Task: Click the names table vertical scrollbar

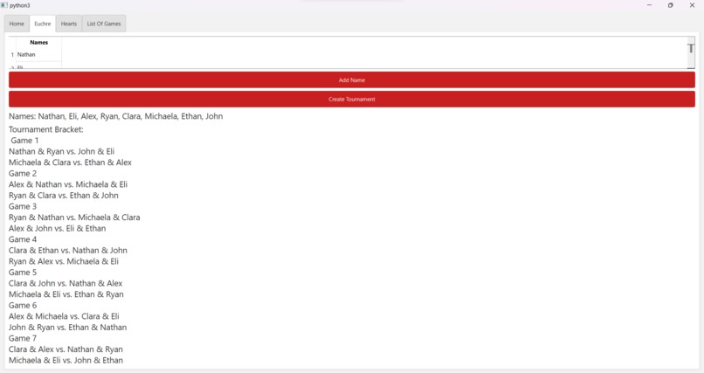Action: (x=691, y=52)
